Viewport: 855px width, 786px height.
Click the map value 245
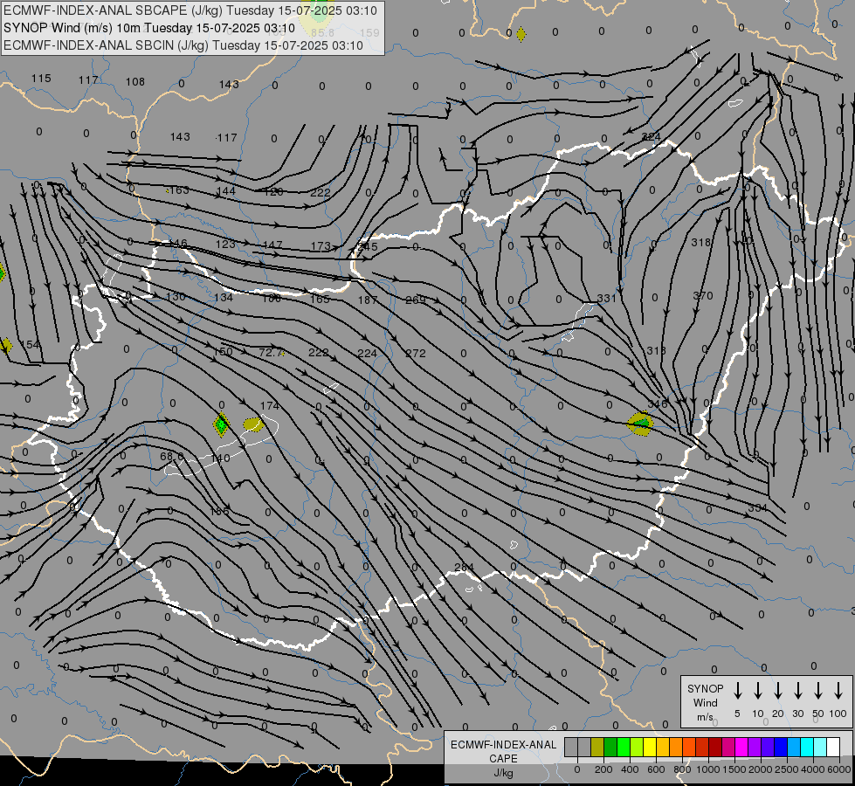point(368,246)
